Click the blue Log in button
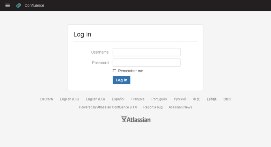 coord(121,80)
